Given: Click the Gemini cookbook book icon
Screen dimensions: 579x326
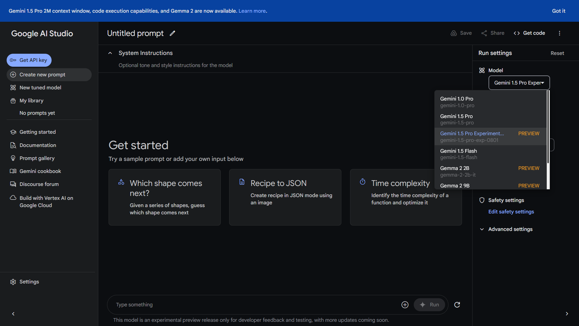Looking at the screenshot, I should [13, 171].
